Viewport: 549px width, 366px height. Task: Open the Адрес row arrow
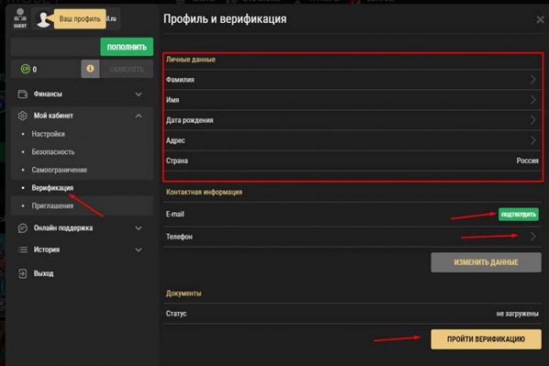coord(533,140)
